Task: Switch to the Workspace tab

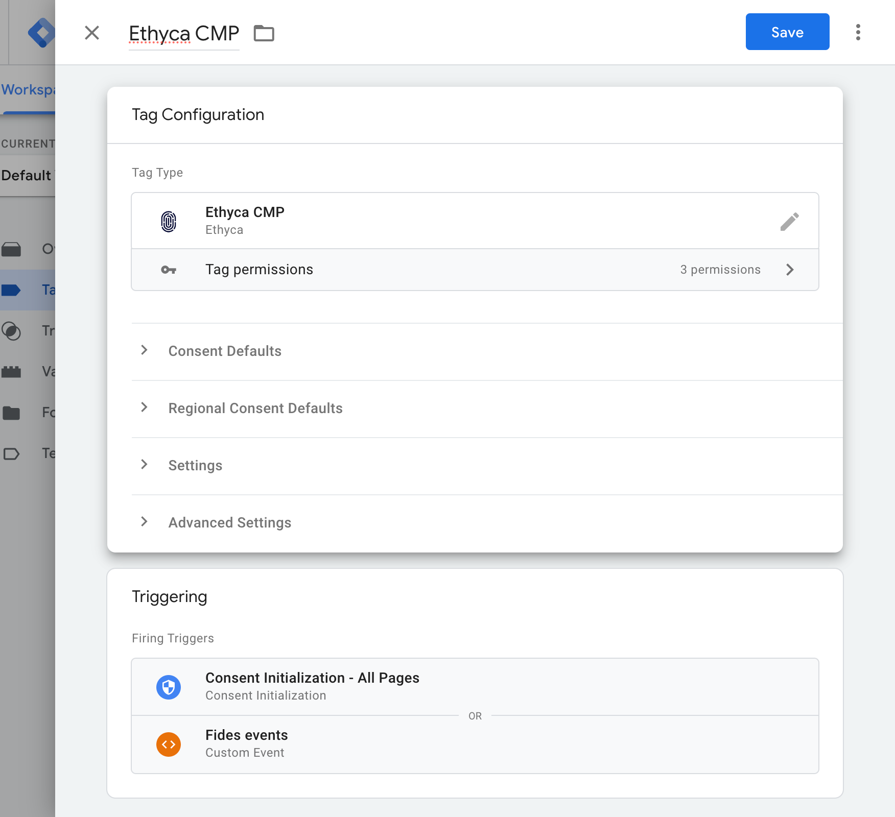Action: [x=28, y=90]
